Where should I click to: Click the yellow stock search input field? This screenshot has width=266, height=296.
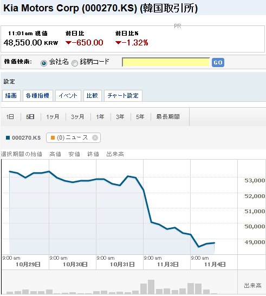pos(166,62)
